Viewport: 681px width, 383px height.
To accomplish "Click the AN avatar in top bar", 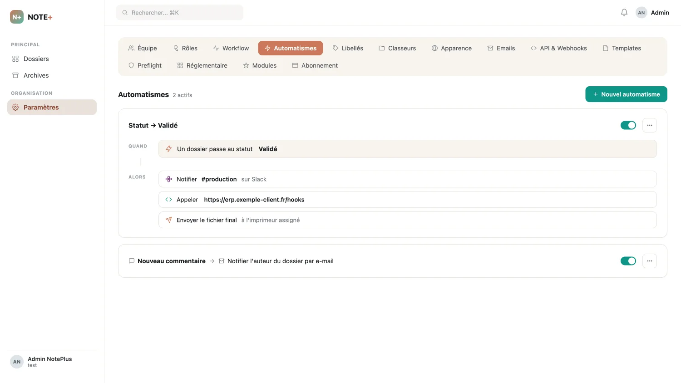I will tap(641, 13).
